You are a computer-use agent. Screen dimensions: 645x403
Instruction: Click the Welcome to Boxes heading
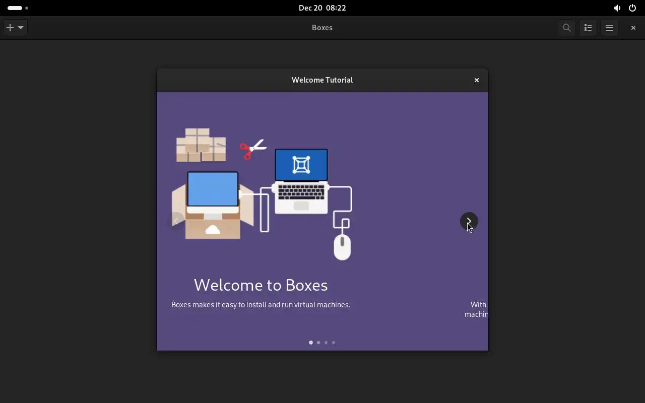click(261, 285)
